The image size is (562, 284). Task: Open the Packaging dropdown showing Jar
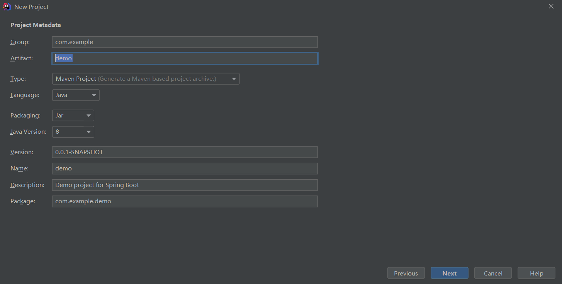pyautogui.click(x=73, y=116)
